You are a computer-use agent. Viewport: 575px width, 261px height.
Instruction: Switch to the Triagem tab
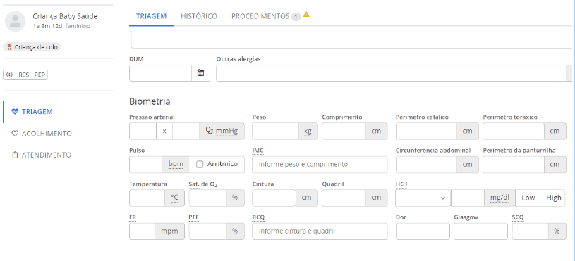coord(151,16)
